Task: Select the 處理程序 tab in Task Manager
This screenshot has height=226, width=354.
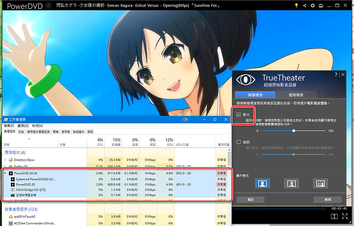Action: pos(9,132)
